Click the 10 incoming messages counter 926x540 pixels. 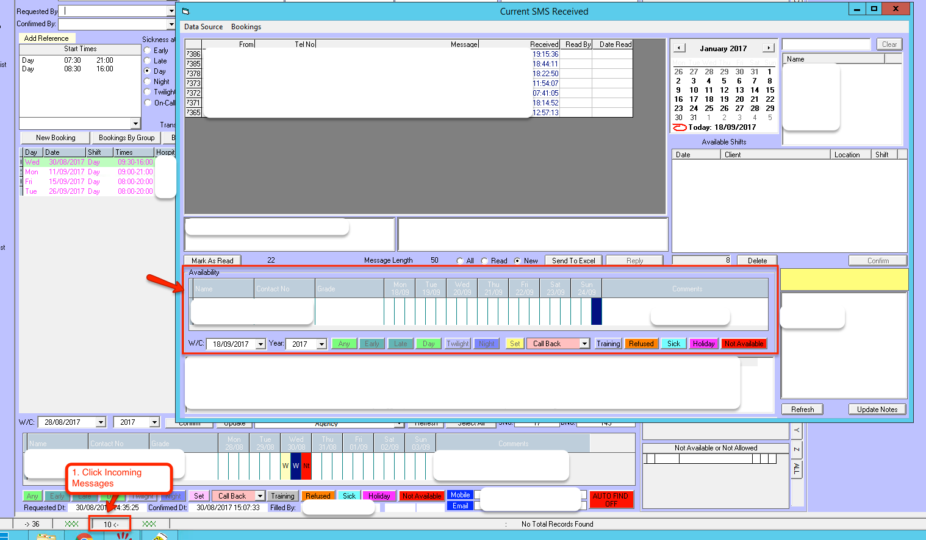tap(110, 524)
